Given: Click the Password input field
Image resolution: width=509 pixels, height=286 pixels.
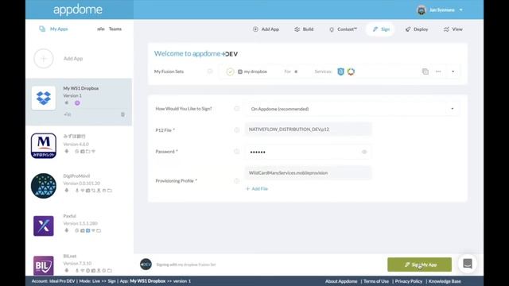Looking at the screenshot, I should (308, 152).
